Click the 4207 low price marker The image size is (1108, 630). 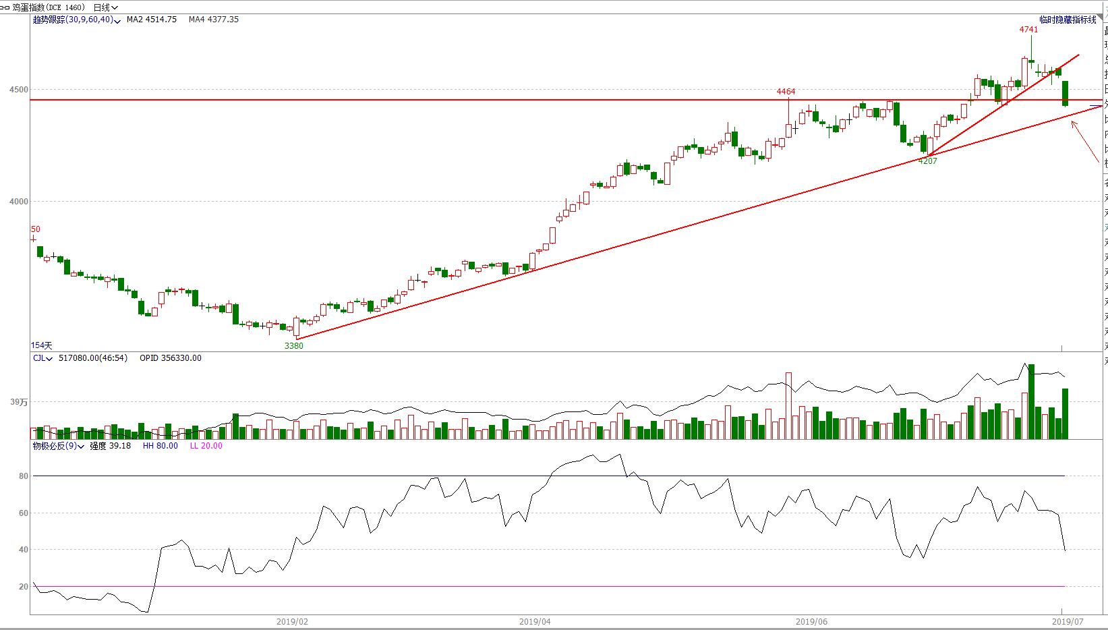[x=928, y=161]
